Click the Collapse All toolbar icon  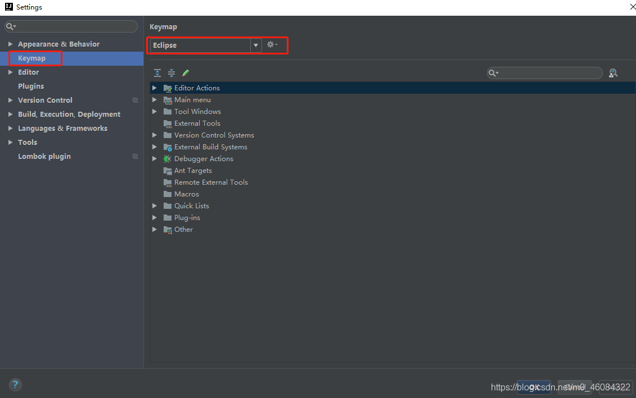[x=172, y=73]
